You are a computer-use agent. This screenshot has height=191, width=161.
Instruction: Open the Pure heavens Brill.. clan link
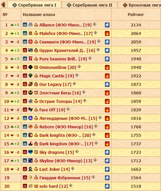[x=63, y=59]
